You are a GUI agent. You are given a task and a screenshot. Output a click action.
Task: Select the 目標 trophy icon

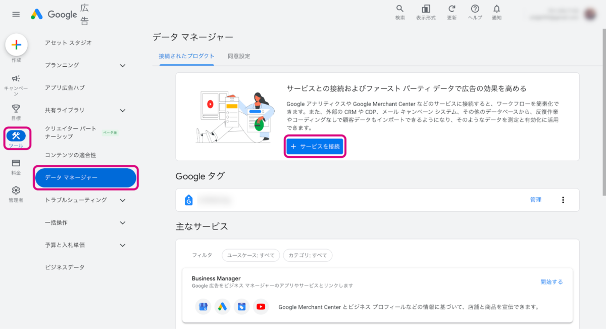tap(16, 109)
